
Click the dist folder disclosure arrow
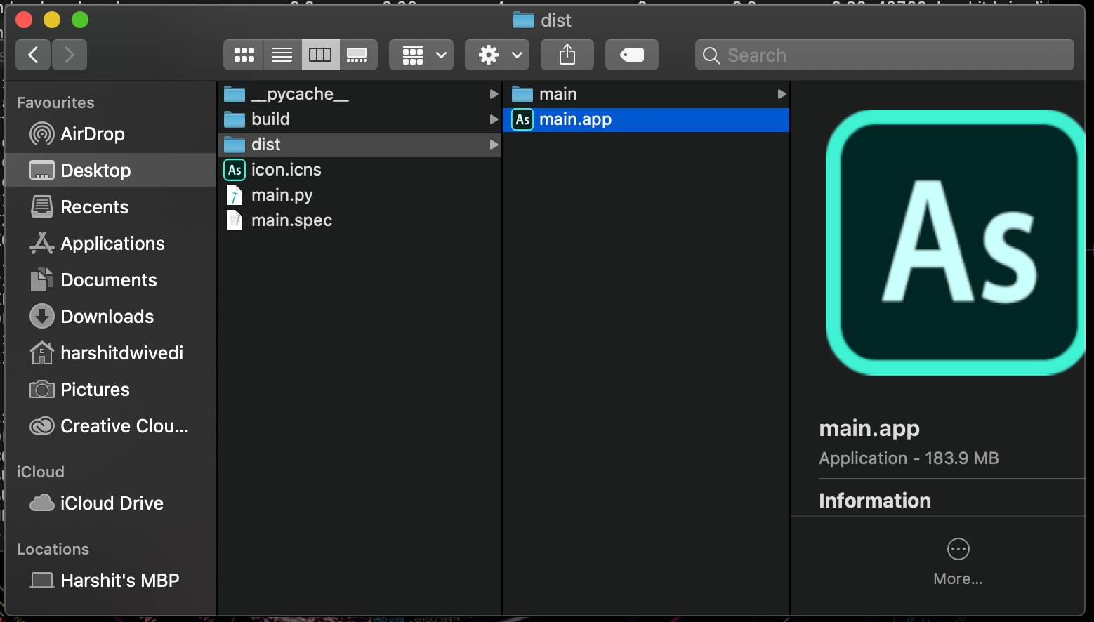click(x=494, y=145)
